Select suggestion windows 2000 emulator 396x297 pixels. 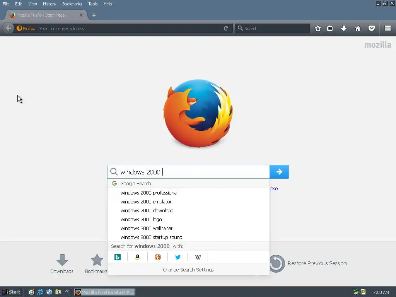point(188,201)
